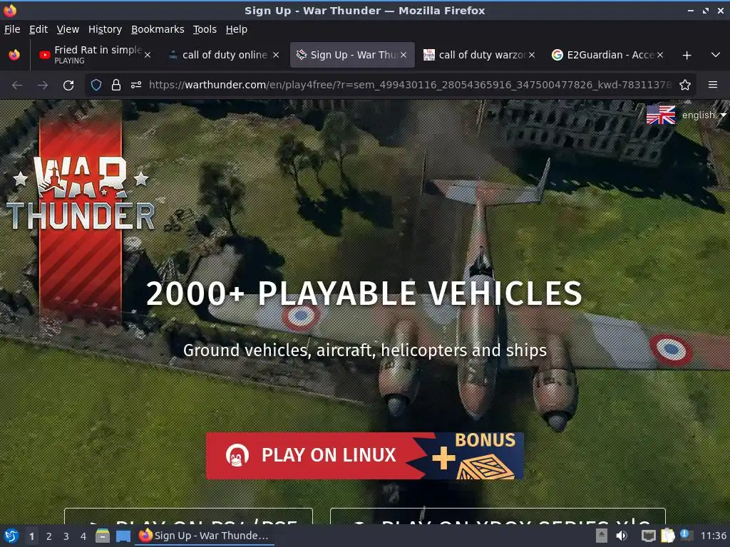Open the volume speaker tray icon

[x=622, y=536]
